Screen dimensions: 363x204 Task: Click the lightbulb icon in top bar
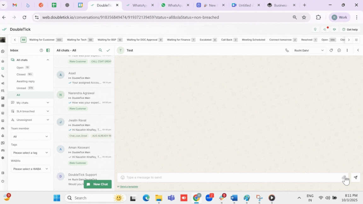pos(315,30)
